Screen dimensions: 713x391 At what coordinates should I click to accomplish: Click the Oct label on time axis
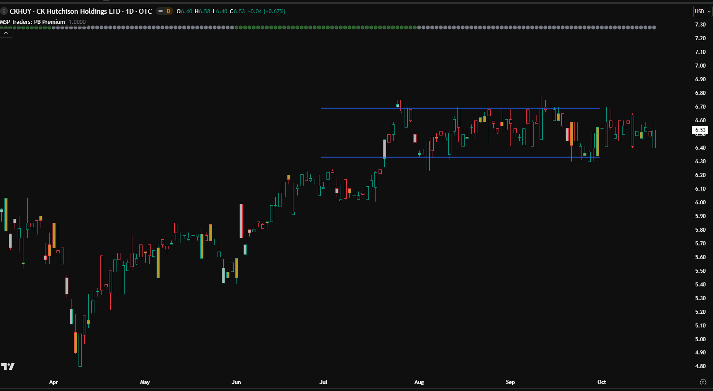pyautogui.click(x=601, y=382)
